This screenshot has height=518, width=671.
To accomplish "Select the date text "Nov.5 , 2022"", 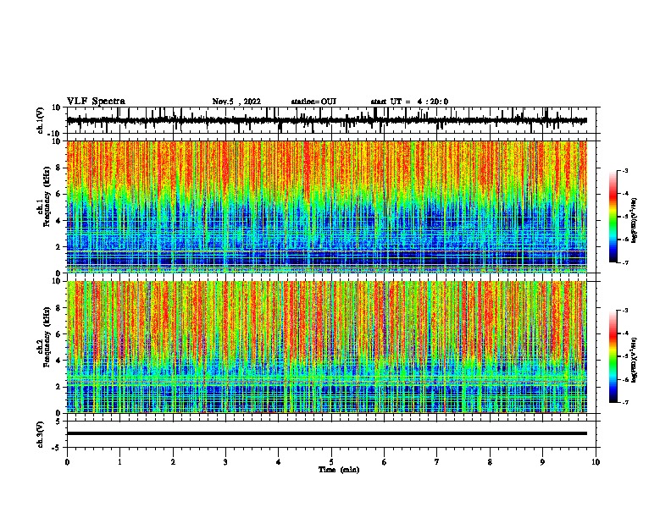I will point(236,102).
